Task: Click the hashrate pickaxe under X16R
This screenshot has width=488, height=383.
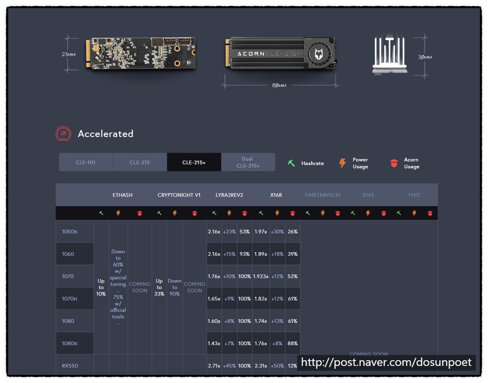Action: [261, 213]
